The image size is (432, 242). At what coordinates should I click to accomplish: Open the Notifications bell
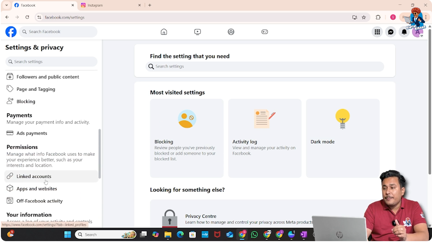coord(404,32)
